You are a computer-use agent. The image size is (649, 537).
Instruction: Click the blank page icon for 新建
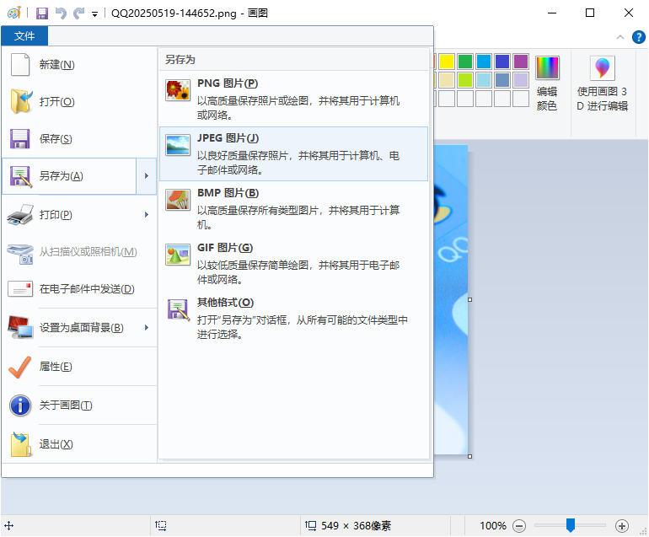point(20,65)
